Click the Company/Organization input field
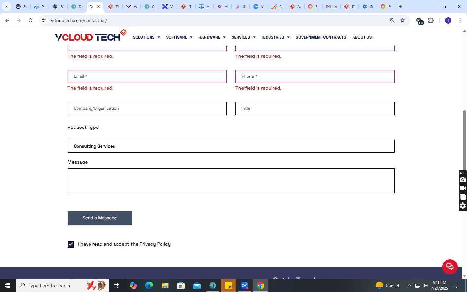Image resolution: width=467 pixels, height=292 pixels. 147,108
